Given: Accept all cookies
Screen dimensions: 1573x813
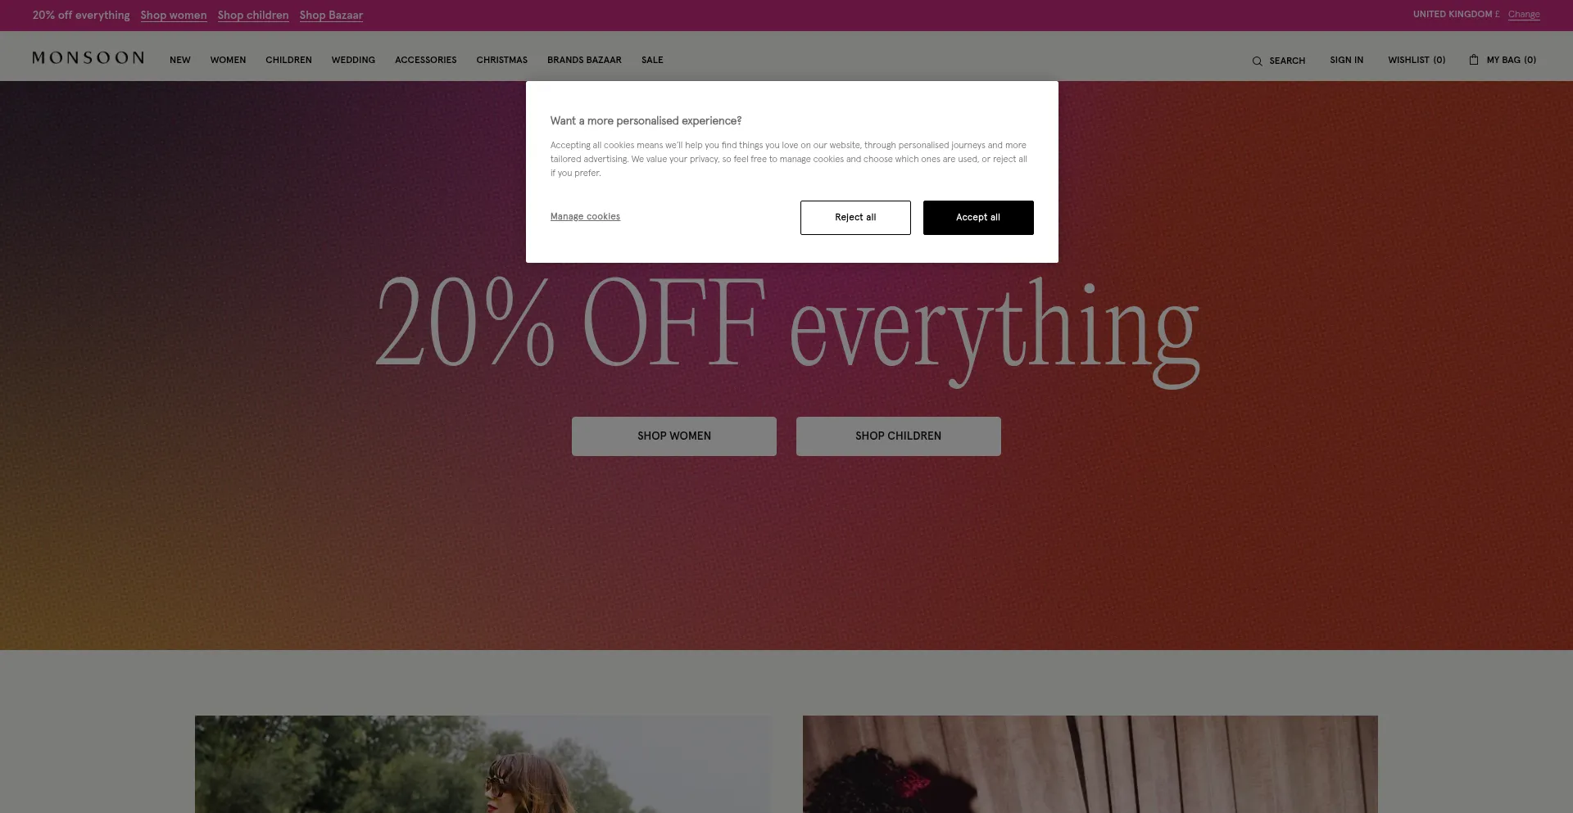Looking at the screenshot, I should pyautogui.click(x=978, y=218).
